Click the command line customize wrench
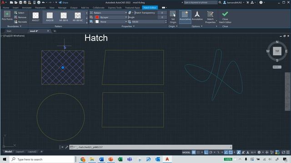The width and height of the screenshot is (291, 163). (67, 147)
